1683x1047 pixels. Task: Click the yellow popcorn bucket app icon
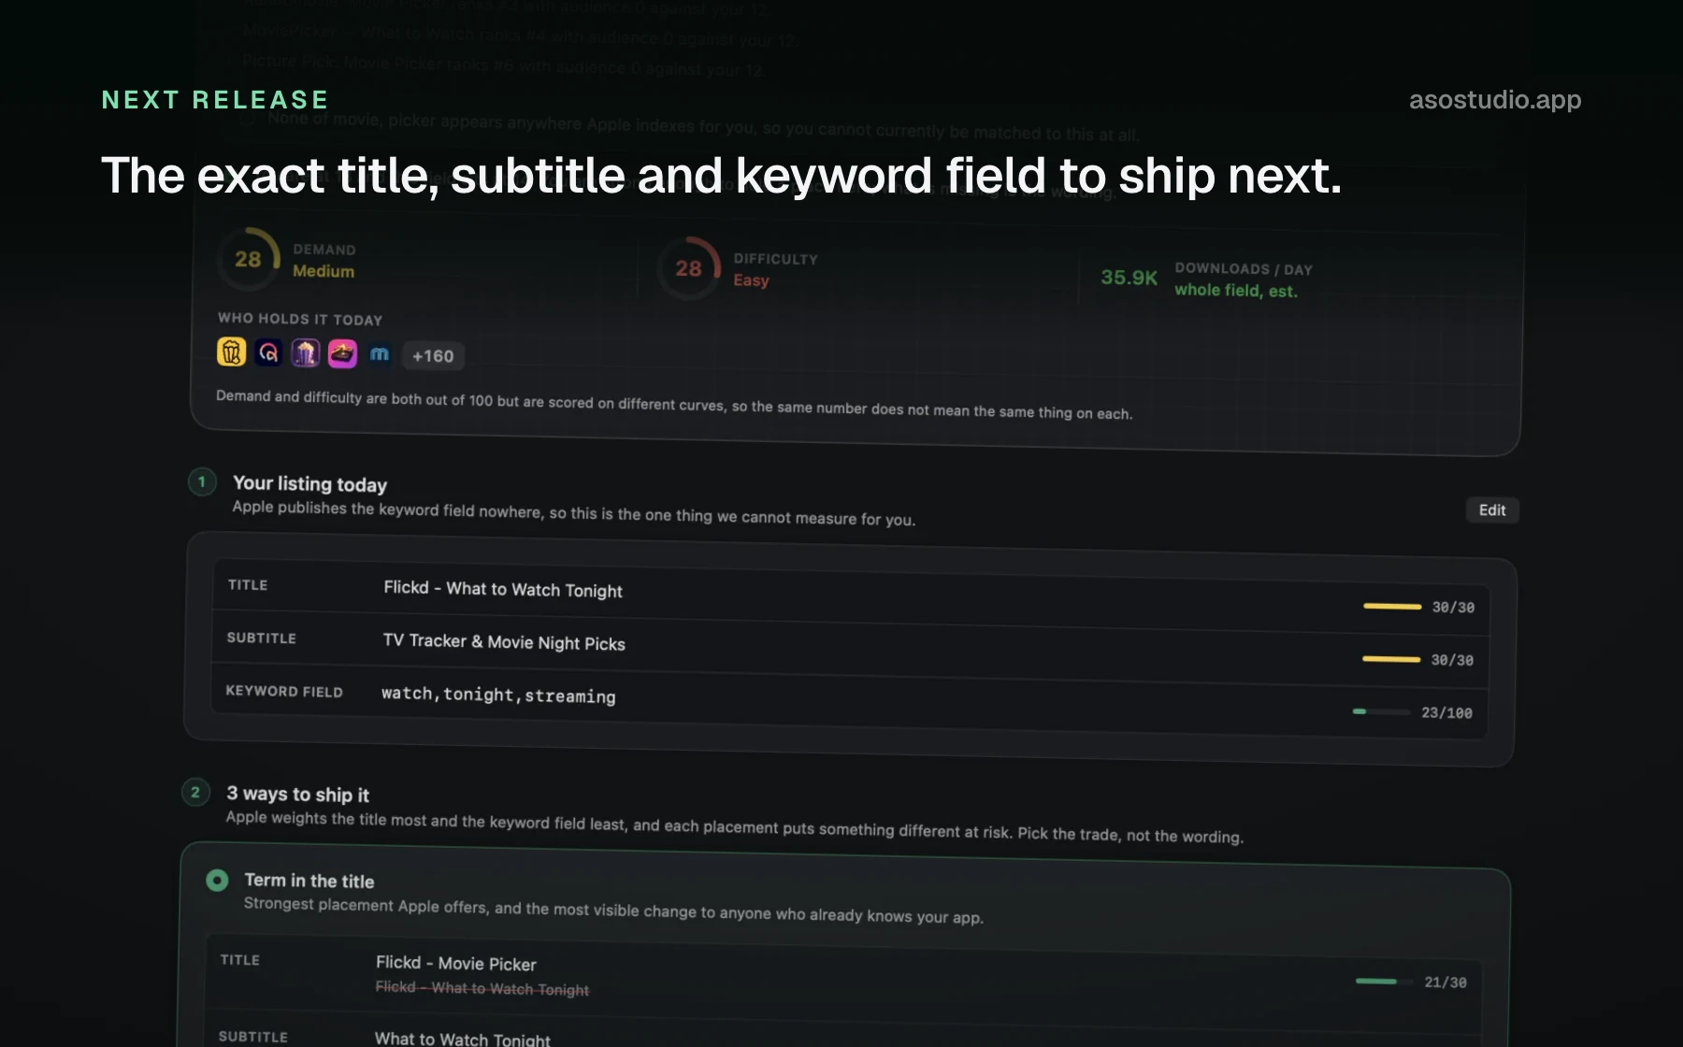tap(231, 351)
